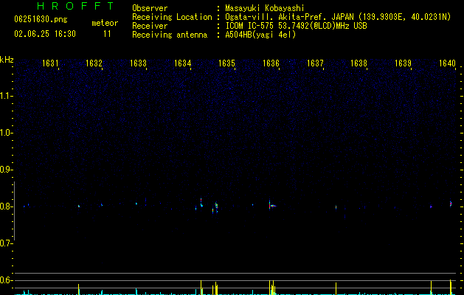The height and width of the screenshot is (295, 464).
Task: Click the meteor echo just before 1640
Action: tap(451, 204)
